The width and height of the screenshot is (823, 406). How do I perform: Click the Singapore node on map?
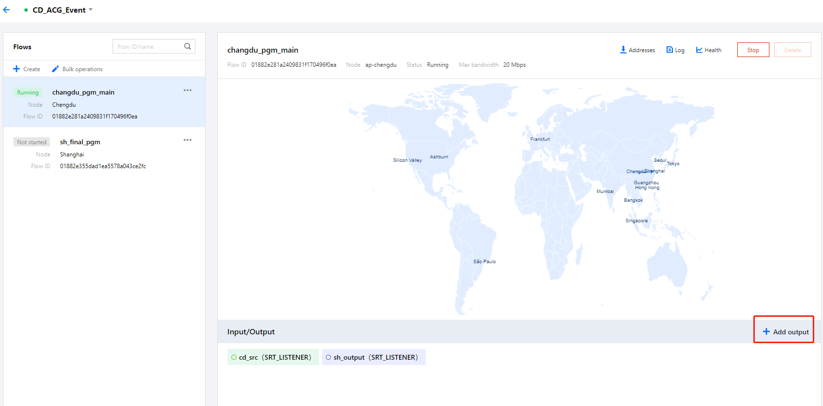pos(636,221)
